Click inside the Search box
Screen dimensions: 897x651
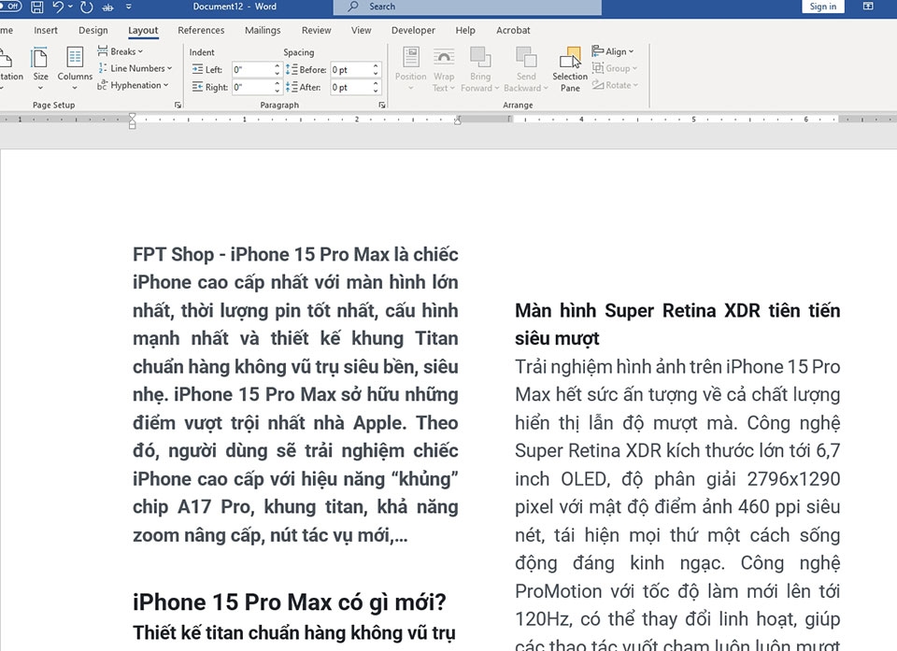click(x=467, y=7)
